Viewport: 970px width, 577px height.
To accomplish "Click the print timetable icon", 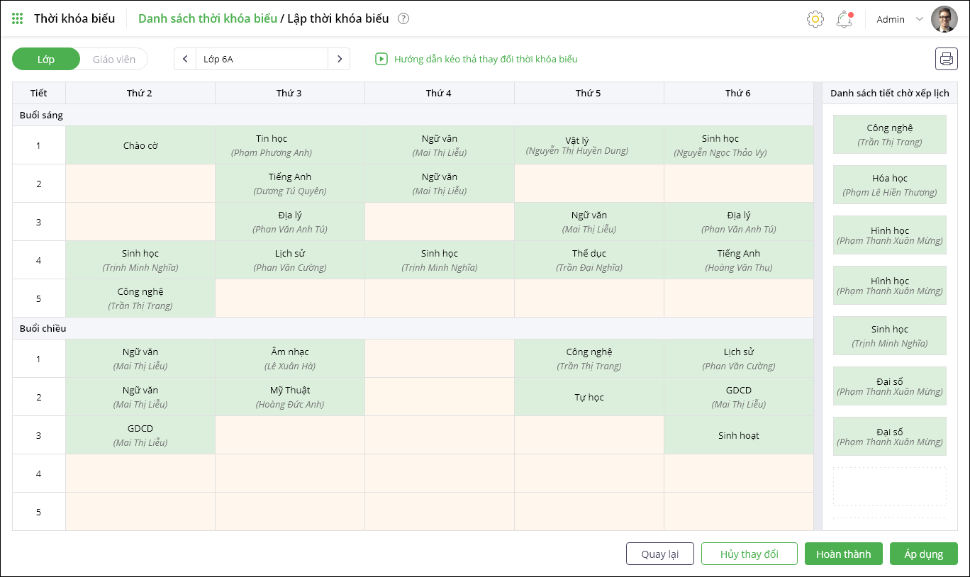I will [946, 59].
